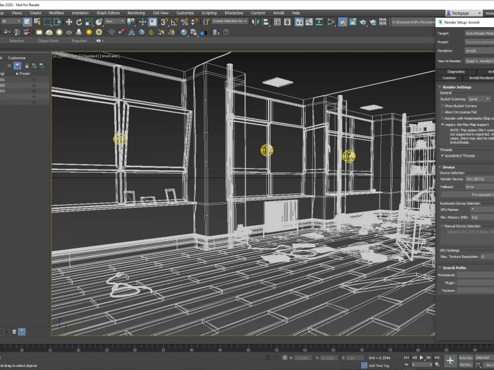
Task: Enable Manual Device Selection checkbox
Action: click(x=442, y=226)
